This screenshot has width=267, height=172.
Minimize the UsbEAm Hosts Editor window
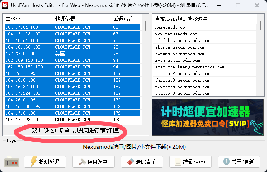(x=219, y=6)
